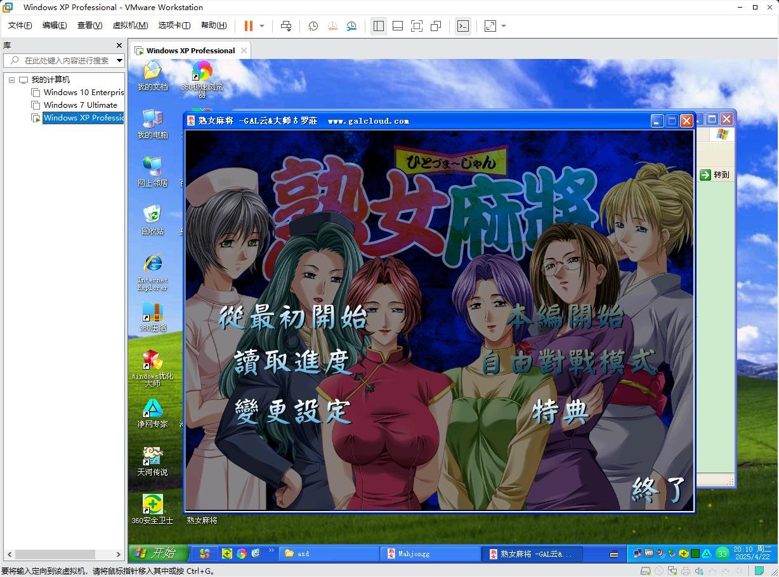Open the 虚拟机(M) menu

coord(130,25)
